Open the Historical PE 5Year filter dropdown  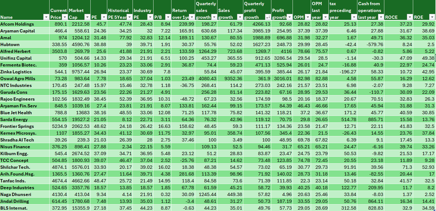[x=130, y=17]
